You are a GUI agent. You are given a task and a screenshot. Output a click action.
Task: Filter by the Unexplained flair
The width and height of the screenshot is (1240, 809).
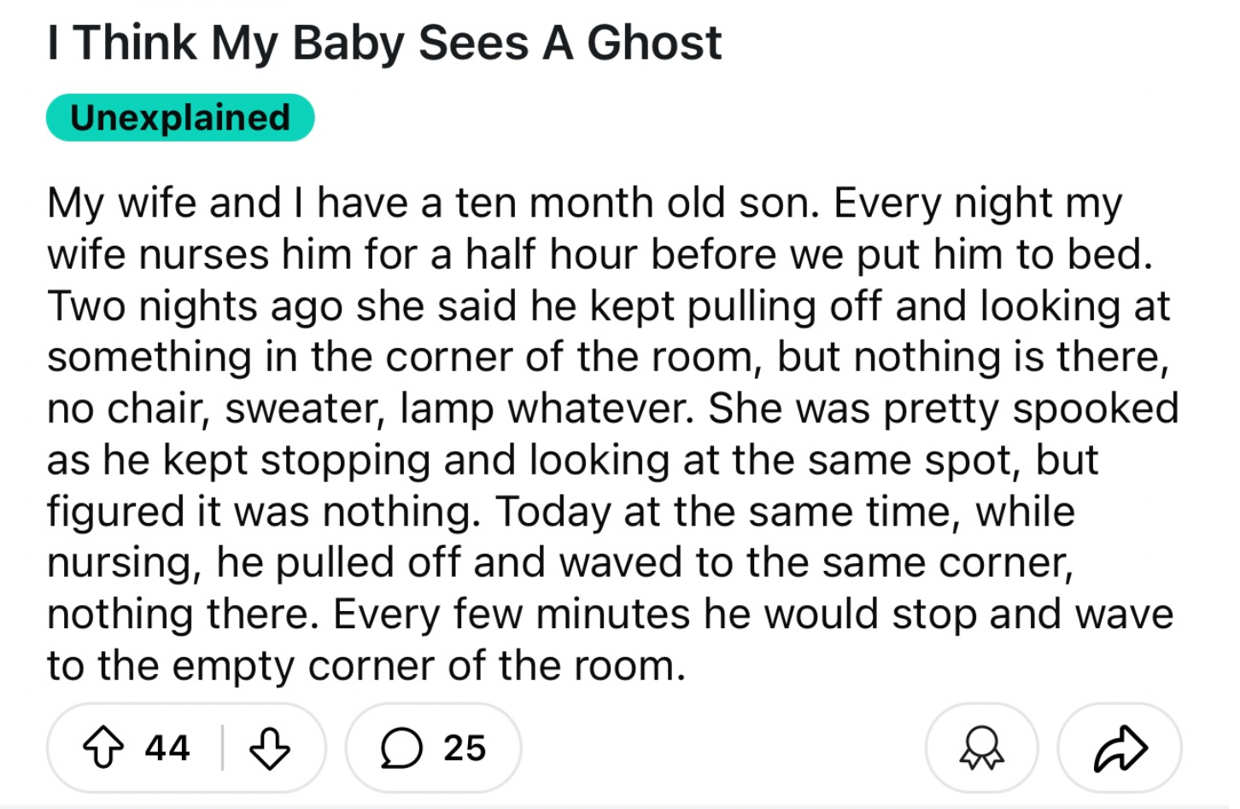pos(180,118)
